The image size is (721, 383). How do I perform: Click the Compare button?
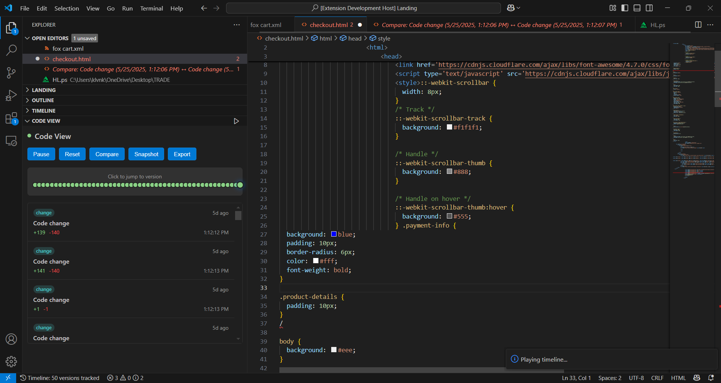coord(107,154)
